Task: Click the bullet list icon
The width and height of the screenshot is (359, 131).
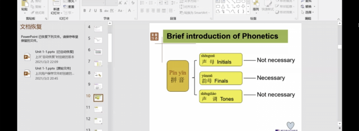Action: 142,3
